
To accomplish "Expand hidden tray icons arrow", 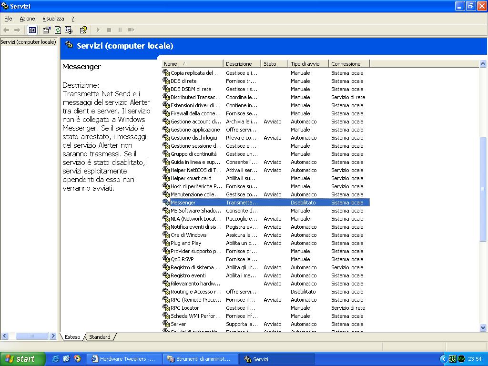I will 444,359.
